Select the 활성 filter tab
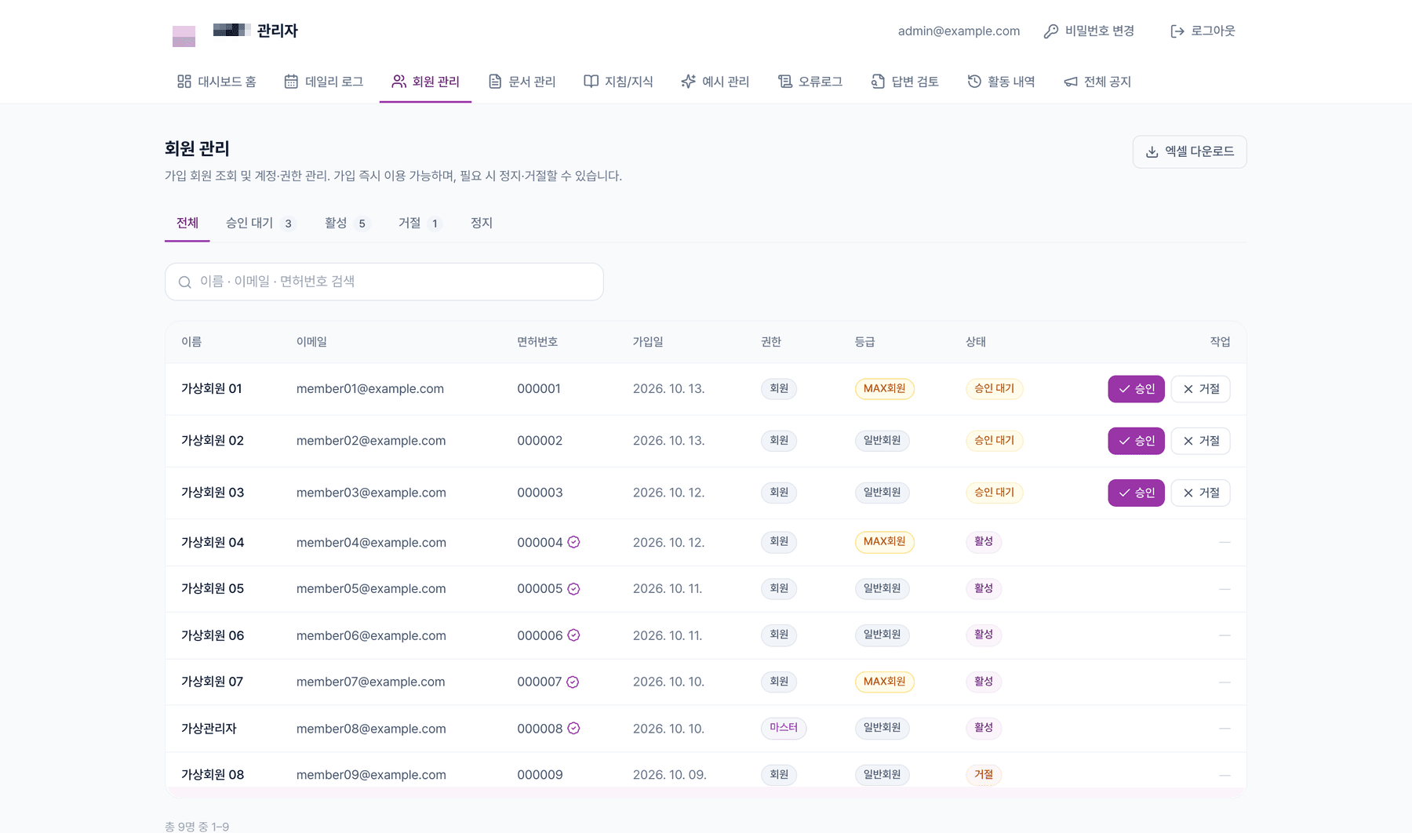 click(x=347, y=223)
